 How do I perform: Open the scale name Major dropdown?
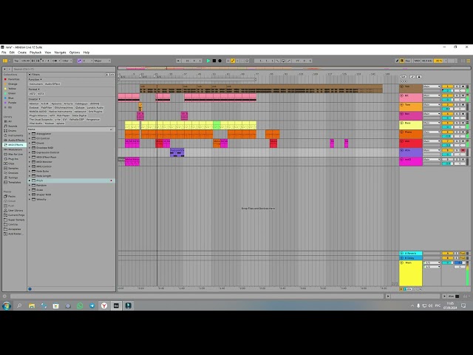[102, 61]
